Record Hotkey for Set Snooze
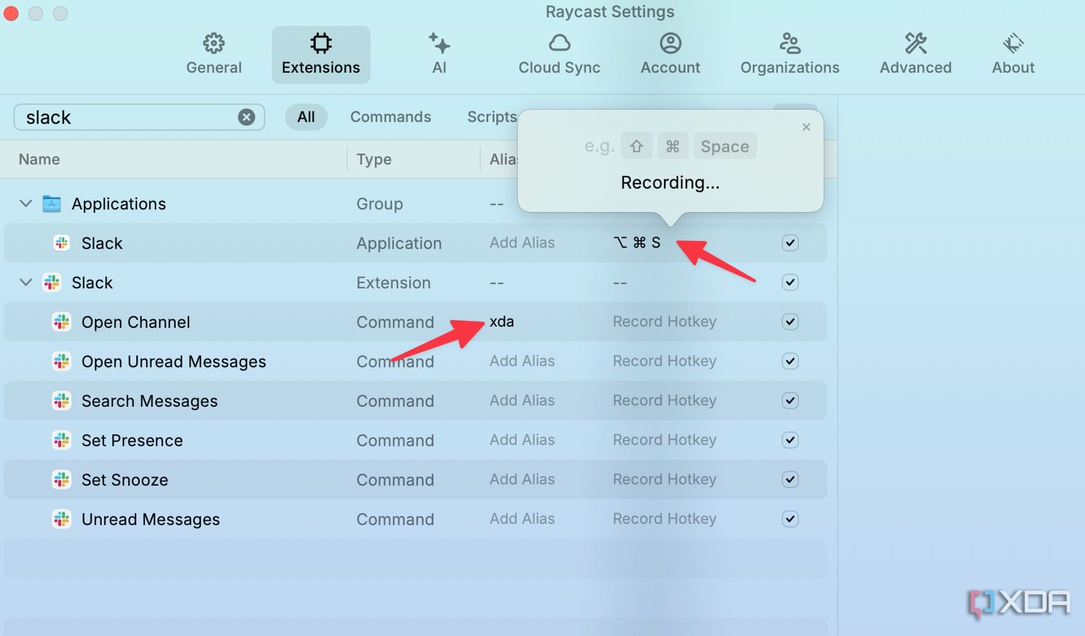The width and height of the screenshot is (1085, 636). pyautogui.click(x=665, y=479)
